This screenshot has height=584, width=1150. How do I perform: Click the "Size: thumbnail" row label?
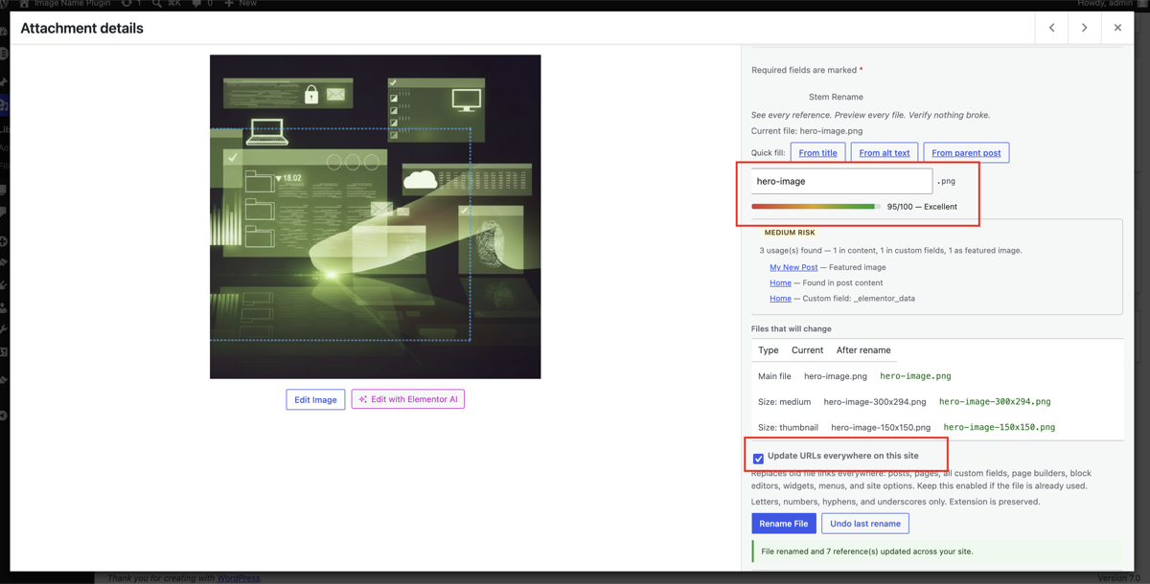[788, 427]
